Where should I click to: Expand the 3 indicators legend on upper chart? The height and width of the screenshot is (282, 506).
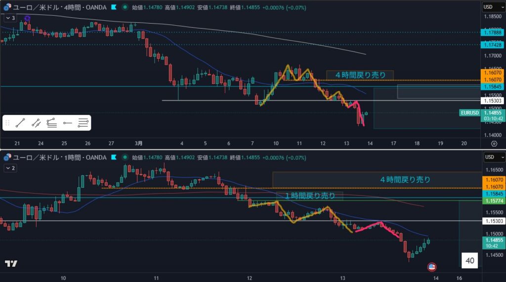coord(10,18)
